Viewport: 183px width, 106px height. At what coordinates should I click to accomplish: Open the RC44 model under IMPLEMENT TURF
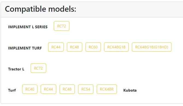coord(56,47)
